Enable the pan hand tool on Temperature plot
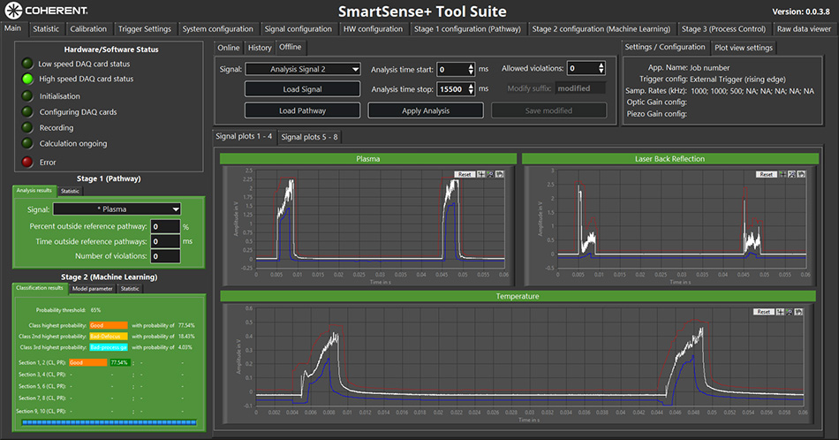This screenshot has height=440, width=839. point(800,312)
